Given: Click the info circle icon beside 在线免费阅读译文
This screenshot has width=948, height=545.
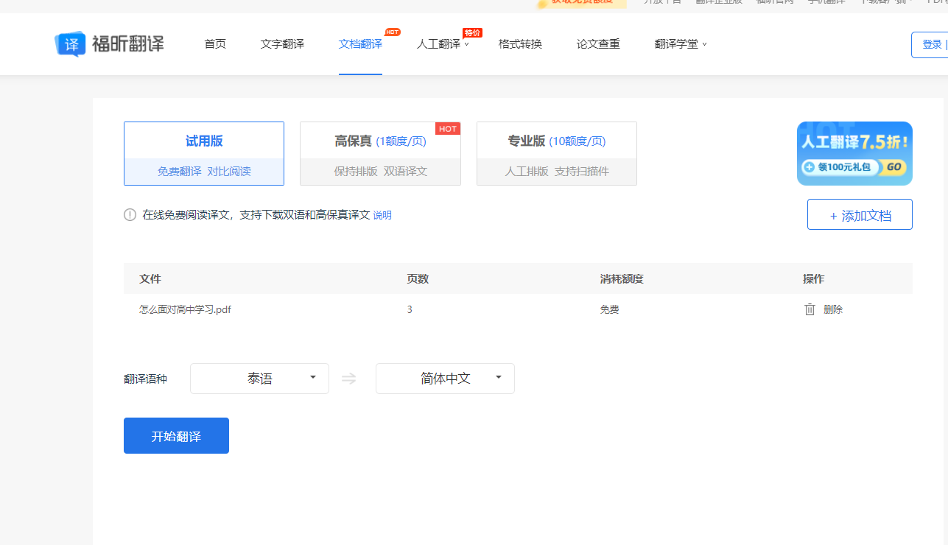Looking at the screenshot, I should (x=130, y=215).
